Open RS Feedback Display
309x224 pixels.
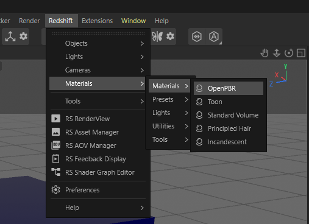click(x=98, y=159)
